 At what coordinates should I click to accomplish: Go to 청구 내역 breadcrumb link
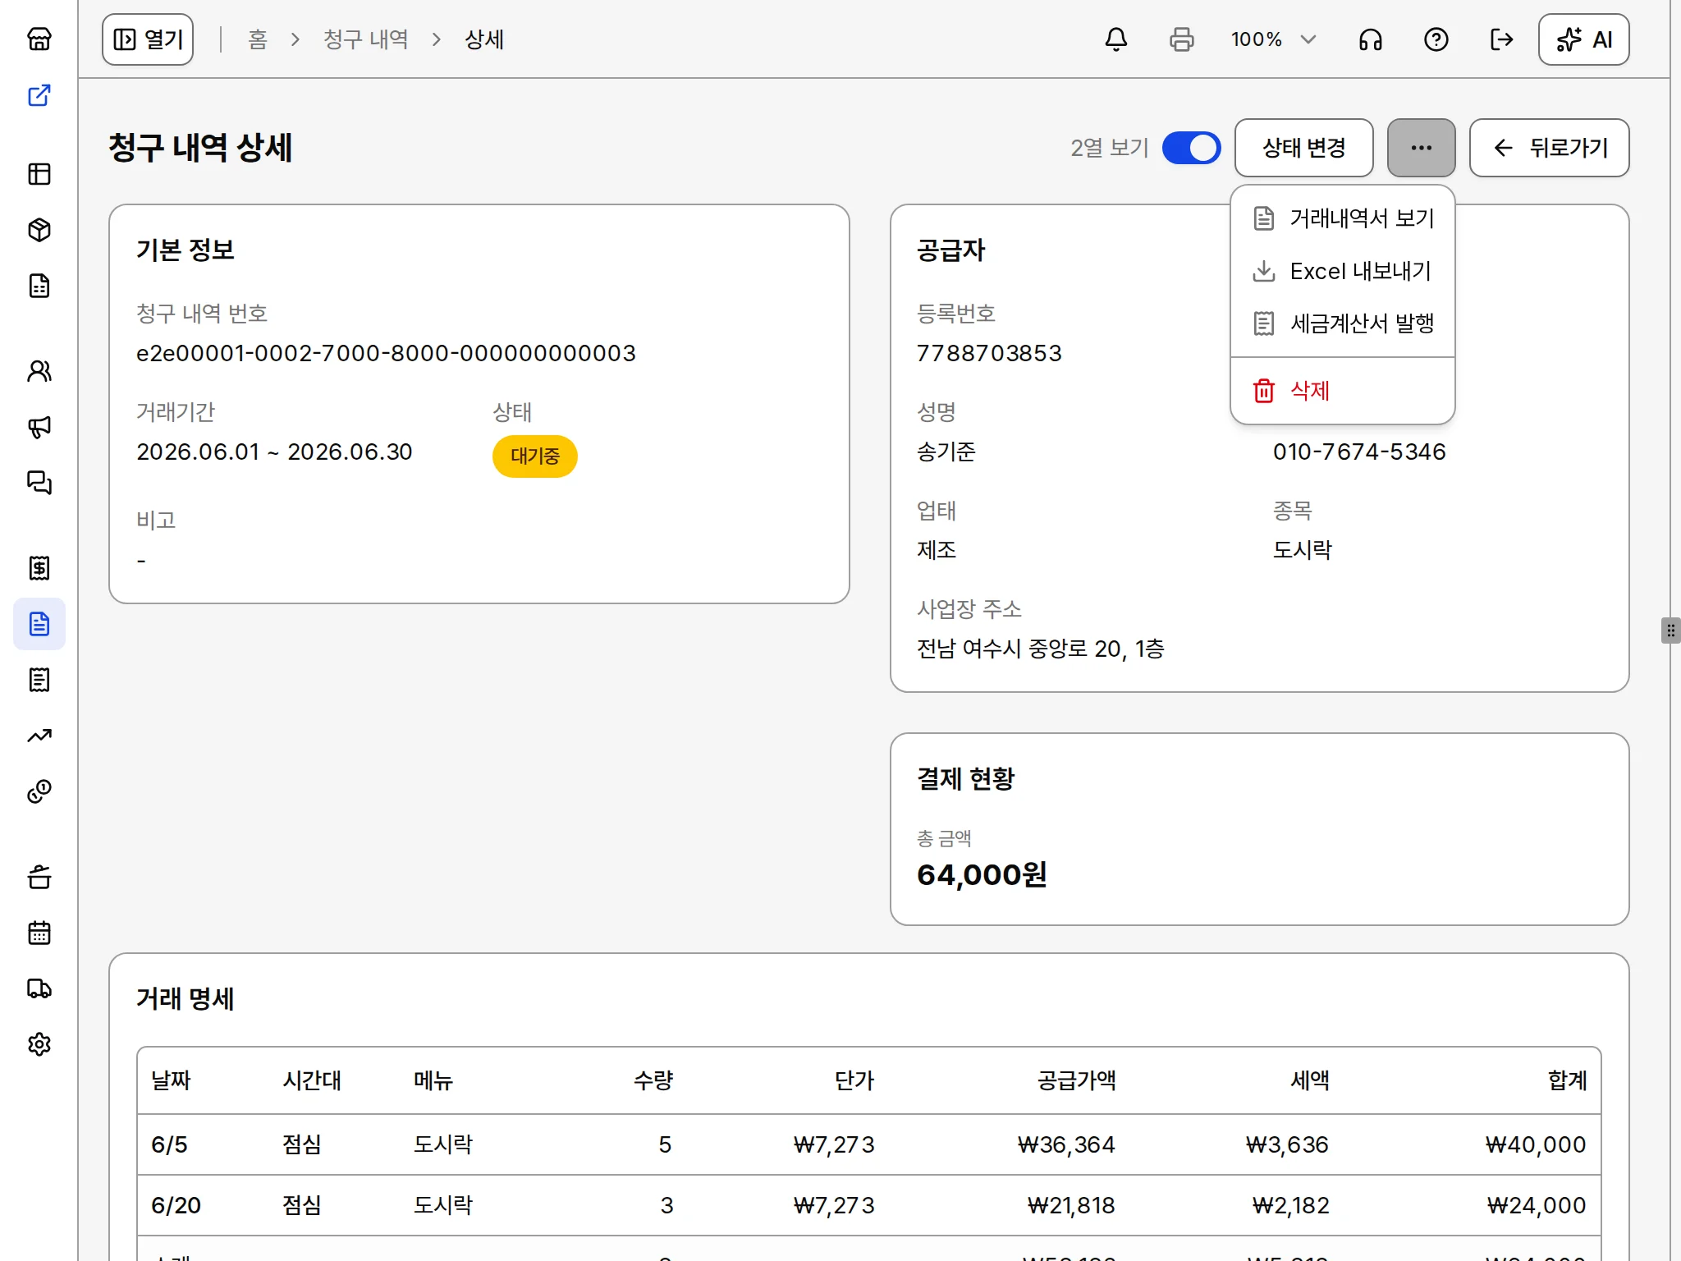366,39
